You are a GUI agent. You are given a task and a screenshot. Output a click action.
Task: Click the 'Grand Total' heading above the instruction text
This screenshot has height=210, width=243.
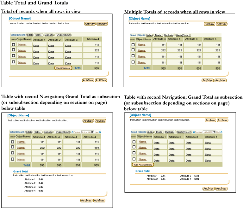coord(21,172)
